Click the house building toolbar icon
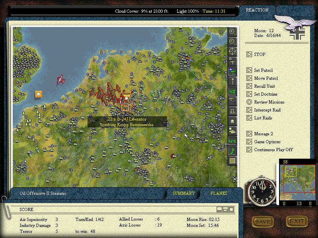 point(232,121)
